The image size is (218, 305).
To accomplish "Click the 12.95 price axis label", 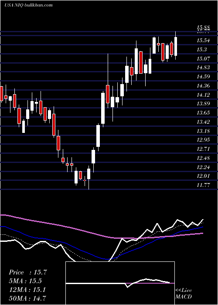I will pos(203,140).
